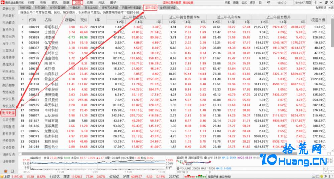334x179 pixels.
Task: Sort by 流通市值 column header
Action: pos(318,20)
